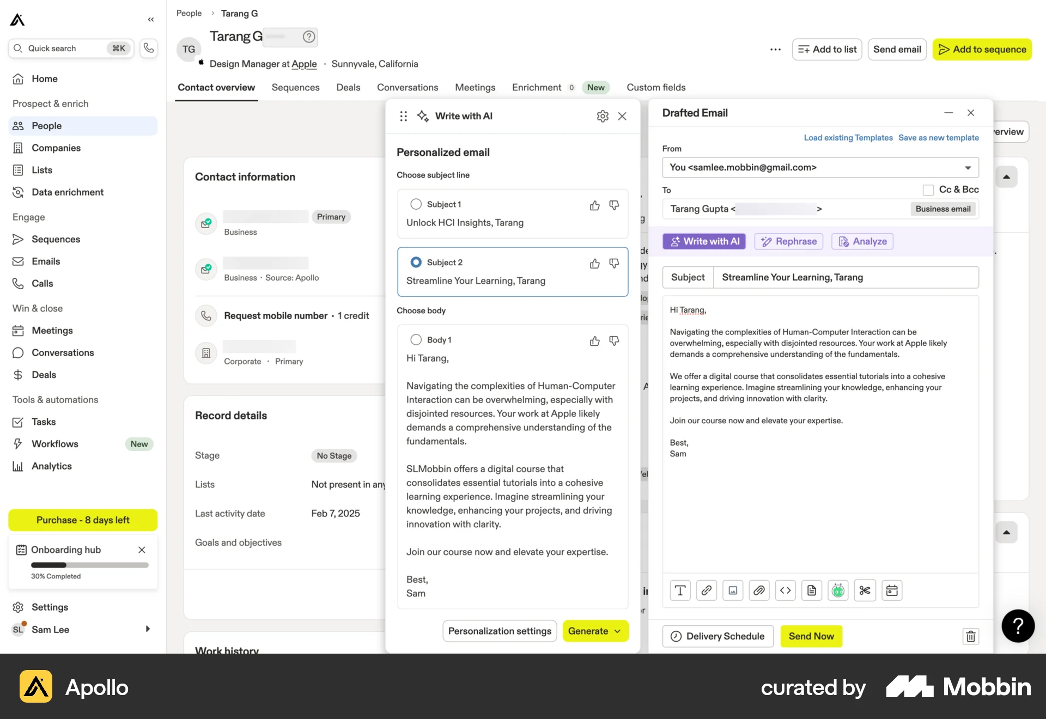Viewport: 1046px width, 719px height.
Task: Click the Send Now button
Action: tap(811, 636)
